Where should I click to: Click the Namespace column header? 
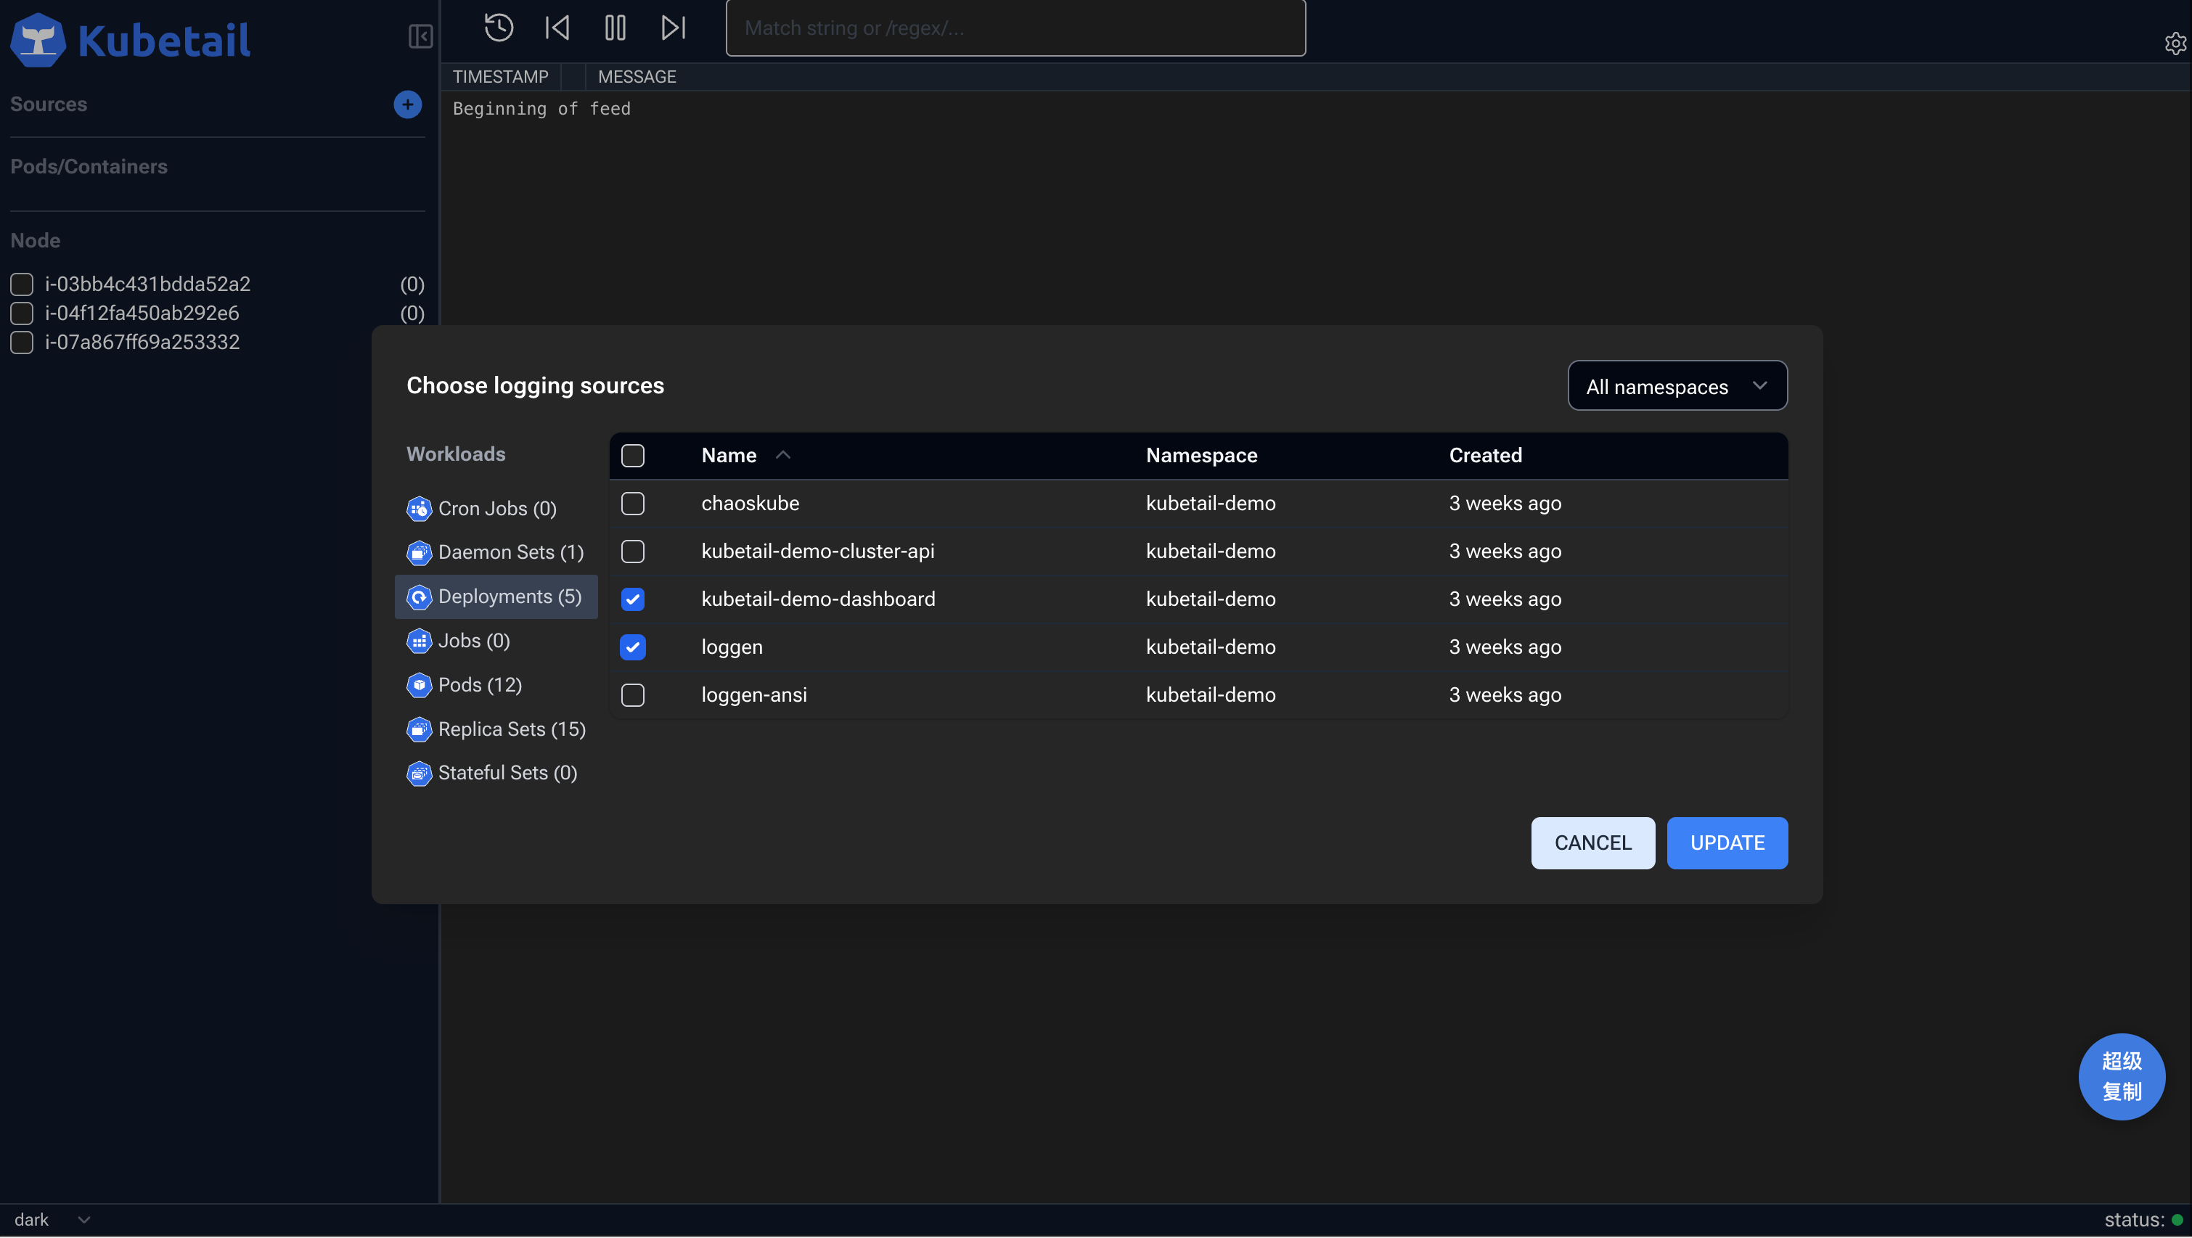tap(1201, 455)
